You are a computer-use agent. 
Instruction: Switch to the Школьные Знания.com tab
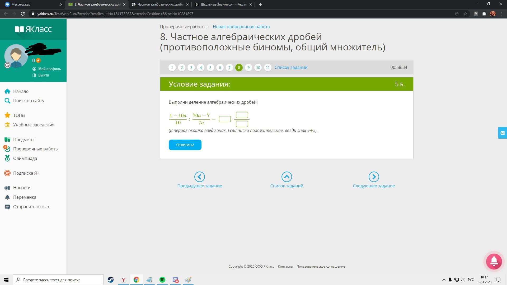click(x=223, y=4)
